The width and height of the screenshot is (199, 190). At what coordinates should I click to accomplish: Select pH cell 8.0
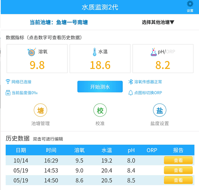pos(131,161)
